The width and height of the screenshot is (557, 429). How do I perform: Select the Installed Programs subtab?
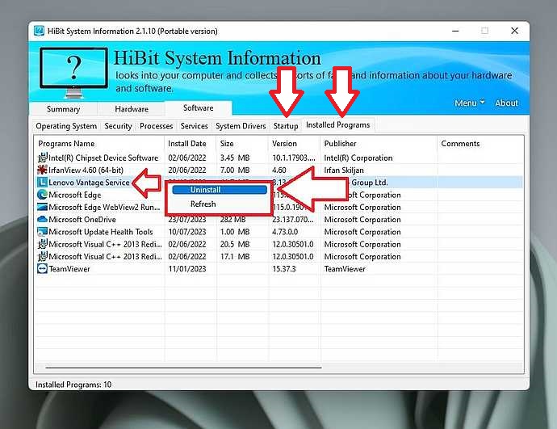click(x=337, y=124)
